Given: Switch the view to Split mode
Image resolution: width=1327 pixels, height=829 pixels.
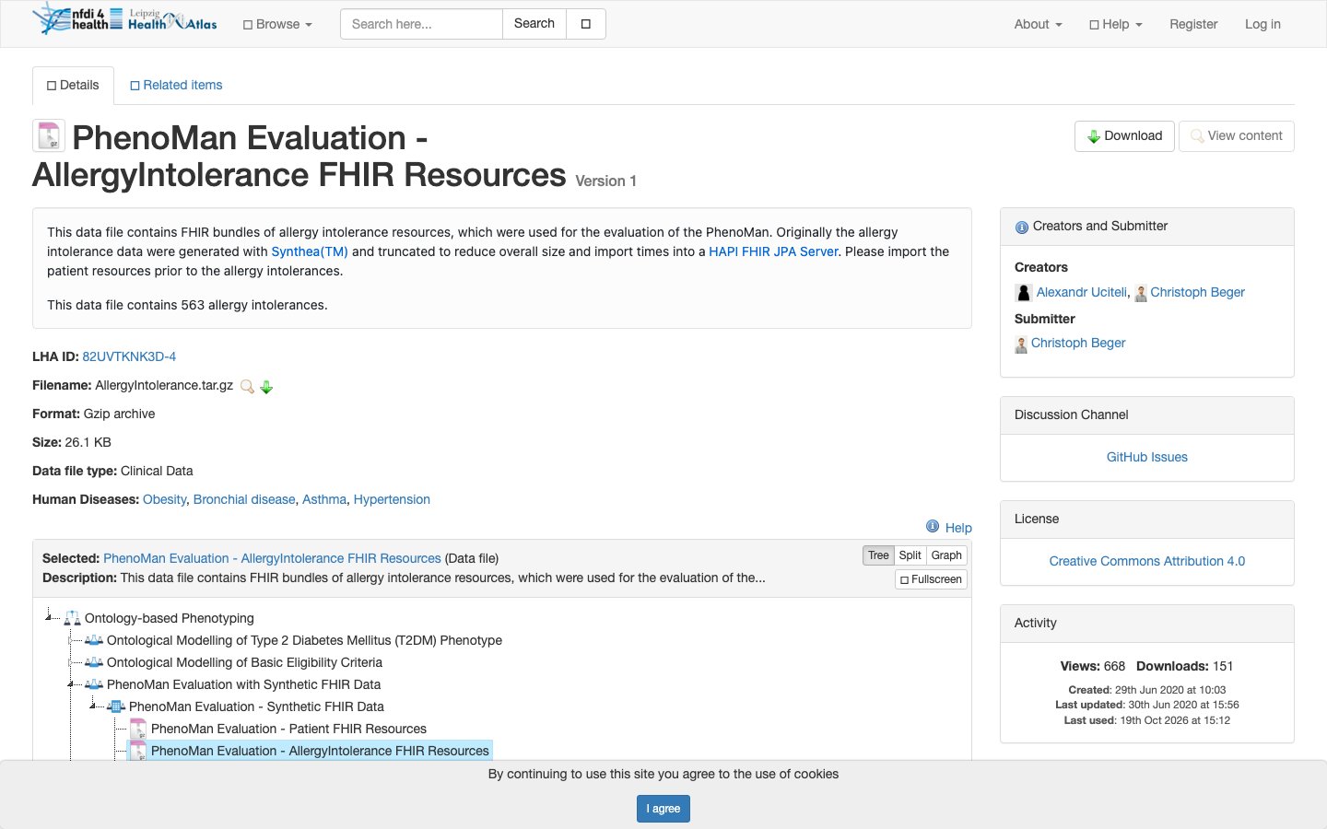Looking at the screenshot, I should coord(910,555).
